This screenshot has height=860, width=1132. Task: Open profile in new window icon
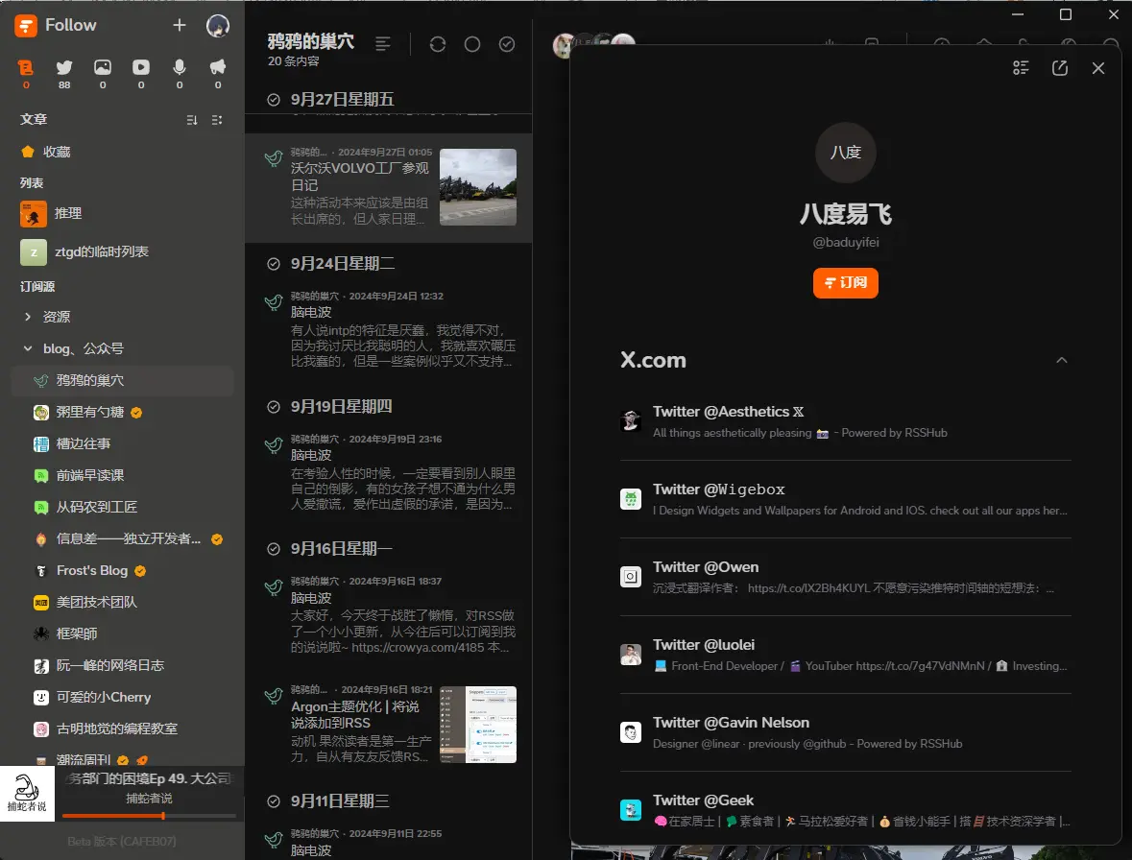click(x=1060, y=68)
